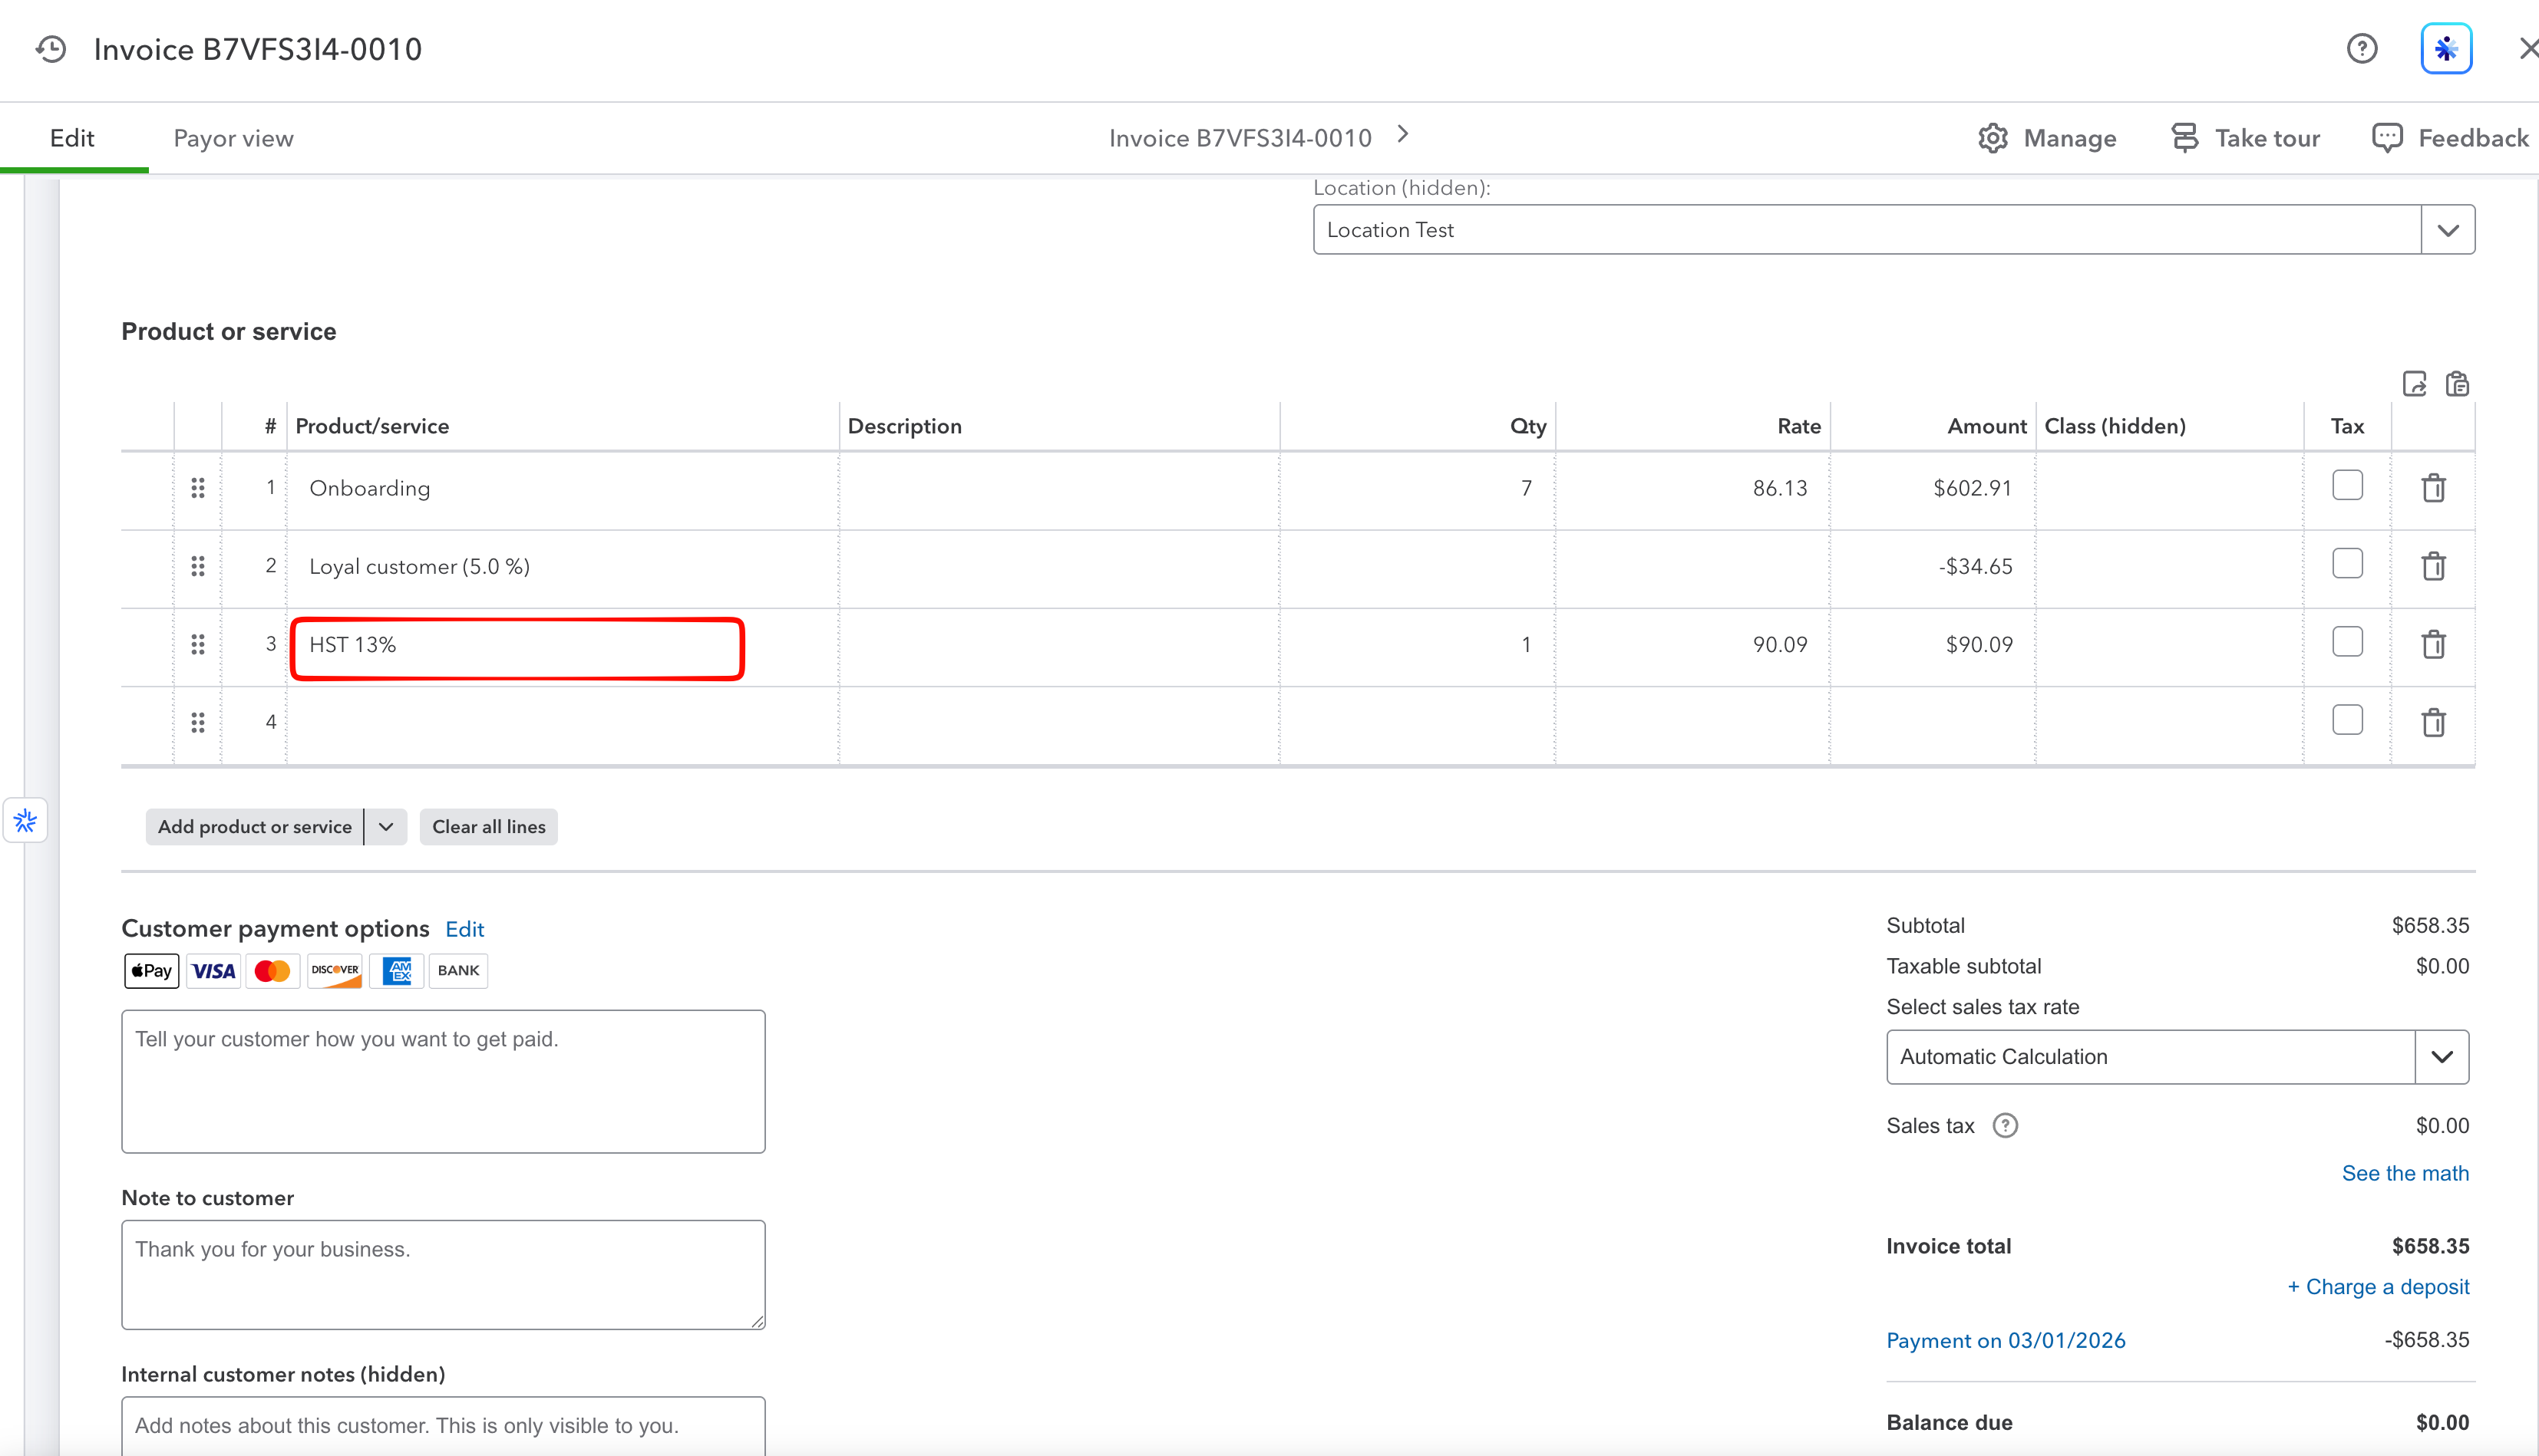Click the American Express payment icon
Image resolution: width=2539 pixels, height=1456 pixels.
(396, 971)
